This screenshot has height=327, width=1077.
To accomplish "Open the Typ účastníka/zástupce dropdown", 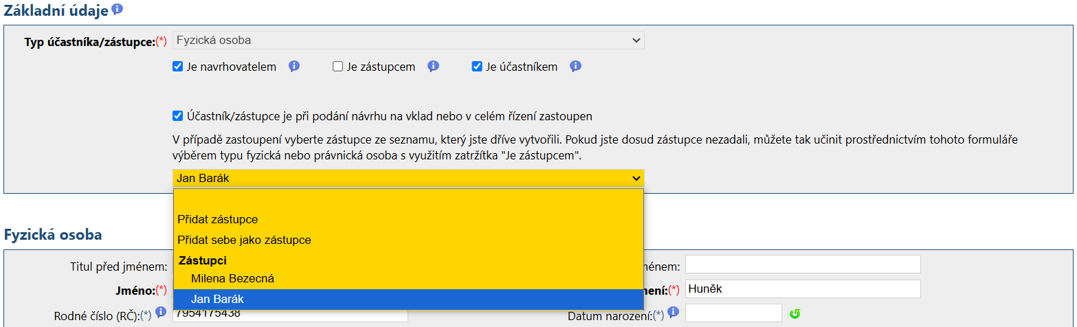I will pyautogui.click(x=408, y=41).
